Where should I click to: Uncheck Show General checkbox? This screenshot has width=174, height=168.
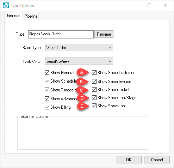point(47,73)
